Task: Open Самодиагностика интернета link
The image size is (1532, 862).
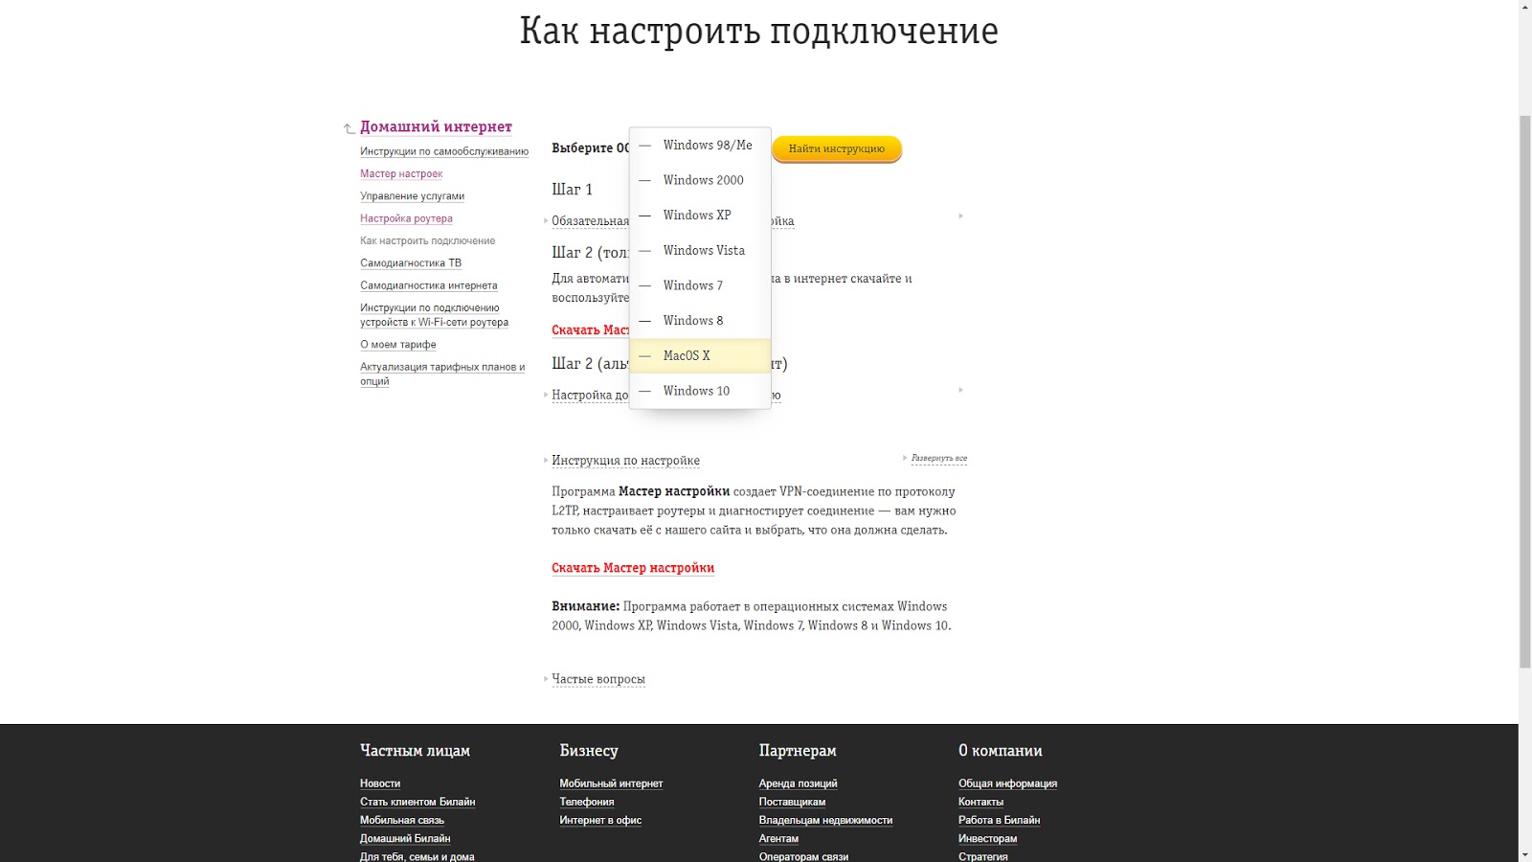Action: [x=429, y=285]
